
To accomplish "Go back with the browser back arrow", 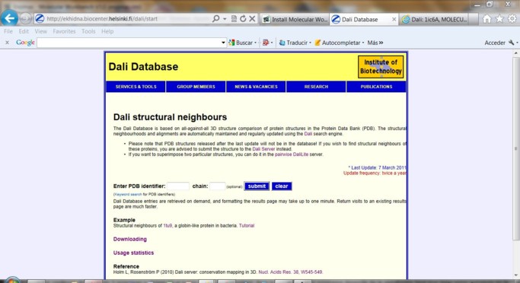I will [x=9, y=18].
